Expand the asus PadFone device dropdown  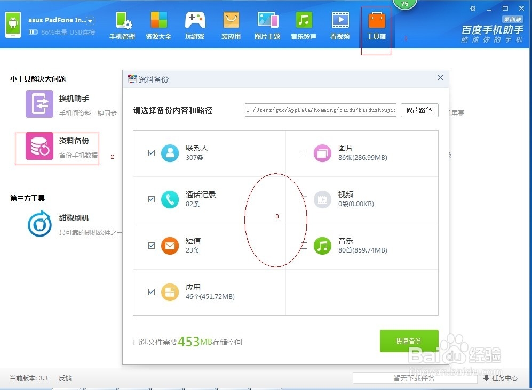pos(90,21)
